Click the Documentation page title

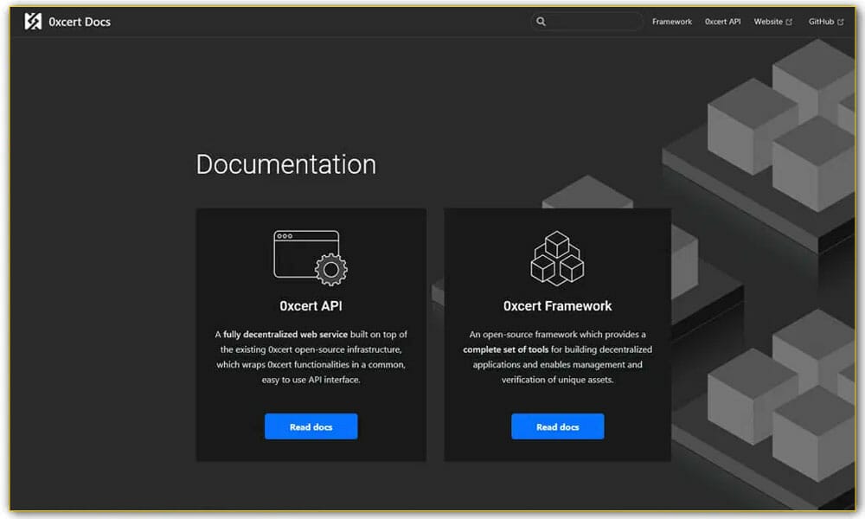click(x=285, y=164)
